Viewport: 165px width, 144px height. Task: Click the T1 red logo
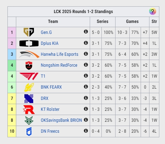(29, 76)
